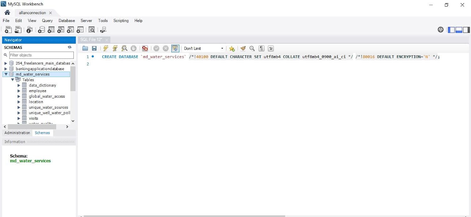Execute the SQL script with lightning icon
This screenshot has width=471, height=217.
coord(106,48)
